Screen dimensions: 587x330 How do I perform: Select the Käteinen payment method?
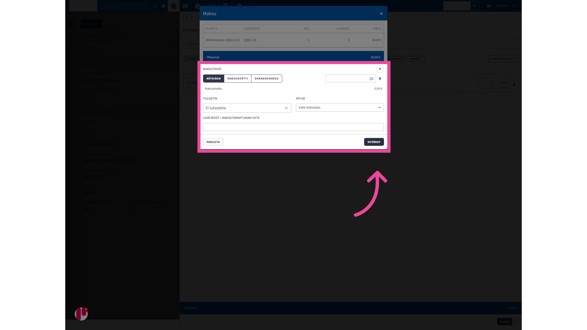click(x=213, y=79)
